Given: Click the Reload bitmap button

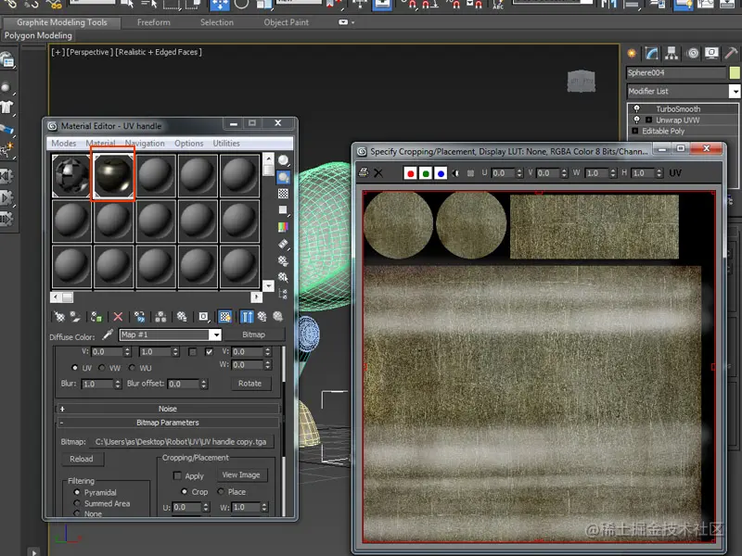Looking at the screenshot, I should pos(82,459).
